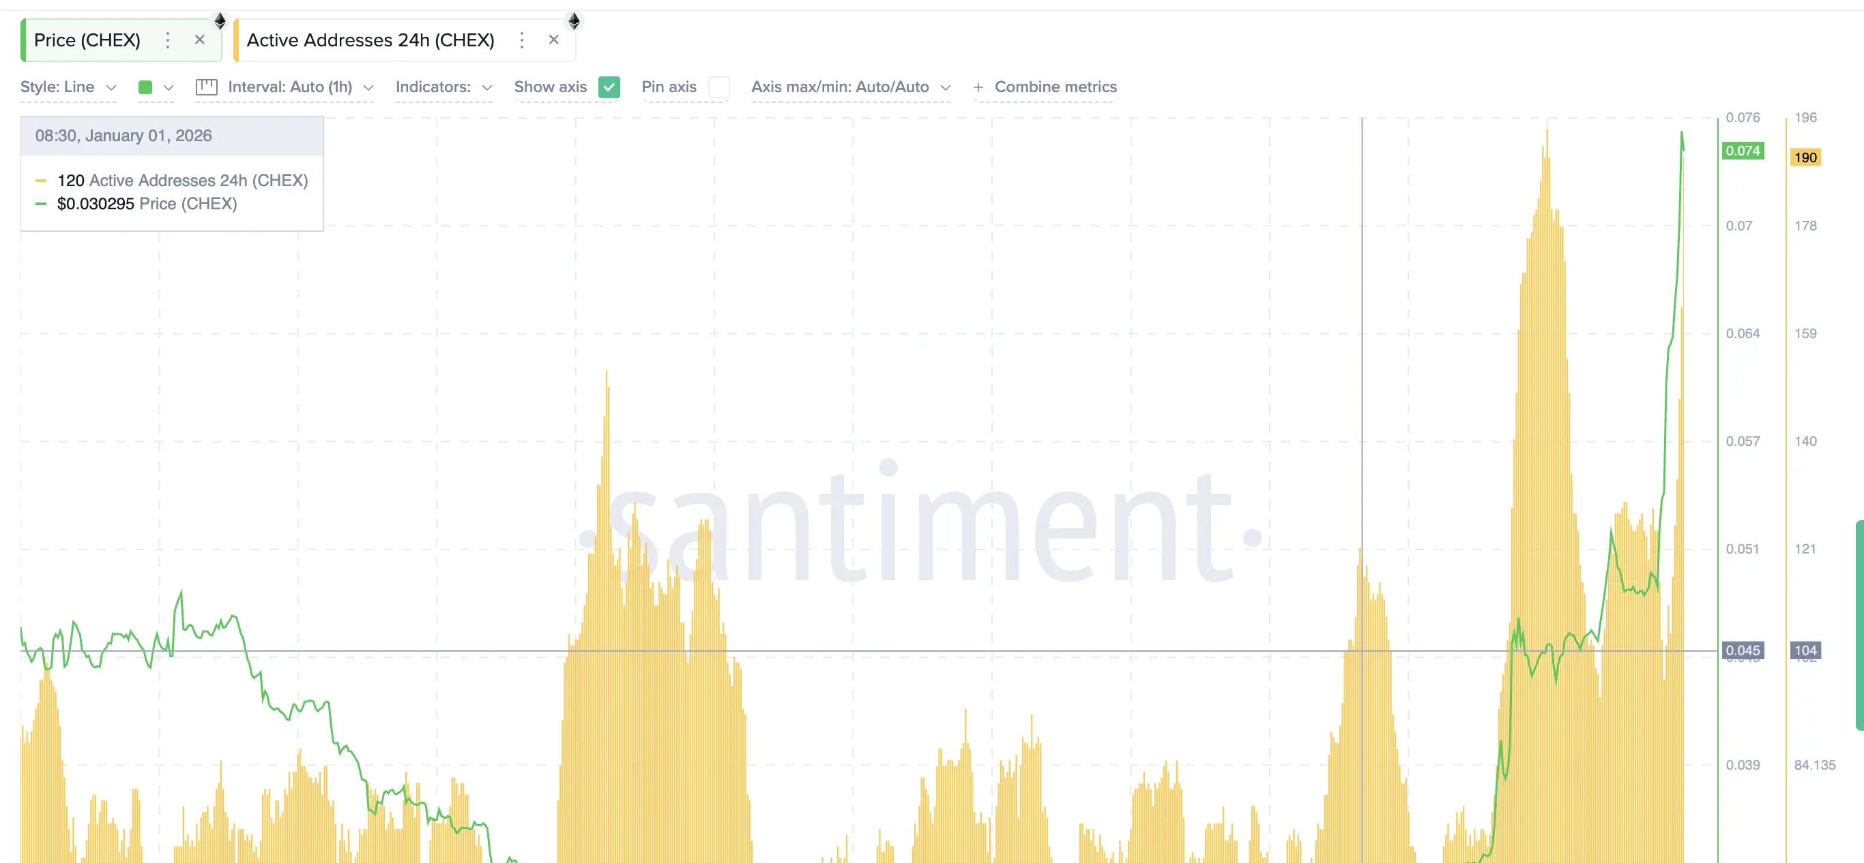Click the 0.074 price axis label
Image resolution: width=1864 pixels, height=863 pixels.
coord(1742,151)
